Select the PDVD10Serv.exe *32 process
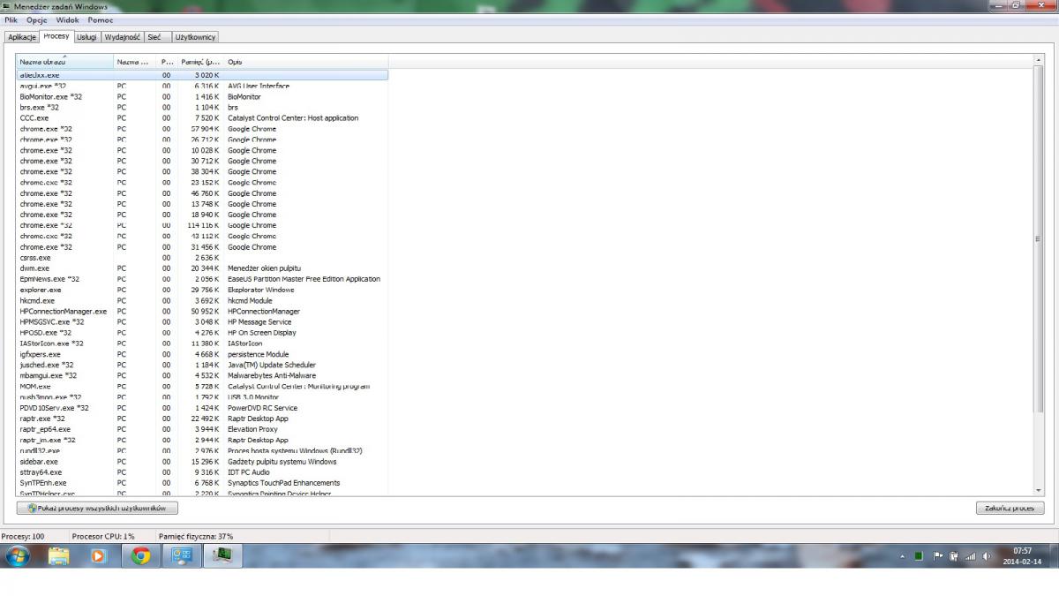 203,408
